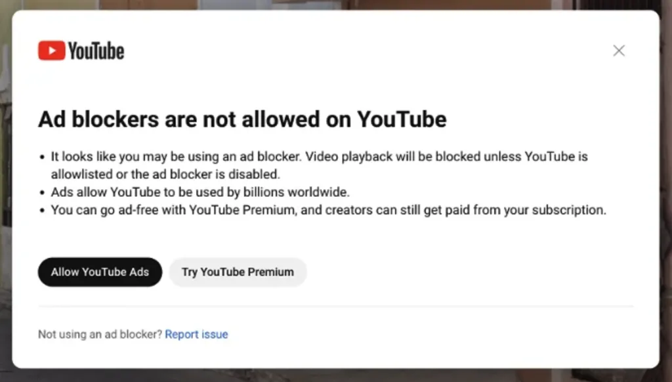Click the bullet dot before 'You can go'
672x382 pixels.
(42, 211)
